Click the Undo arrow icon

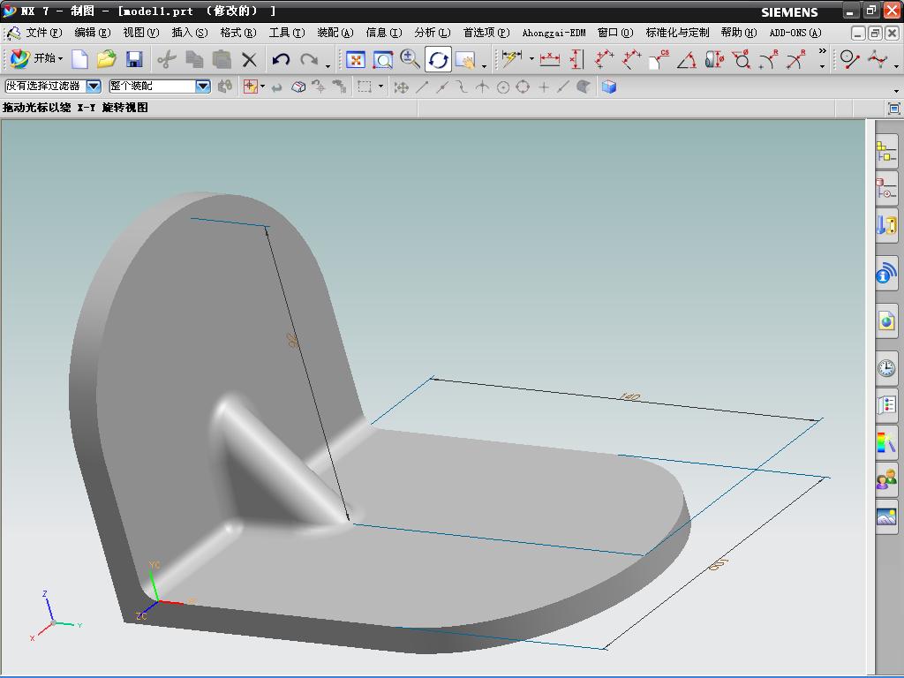click(x=281, y=59)
